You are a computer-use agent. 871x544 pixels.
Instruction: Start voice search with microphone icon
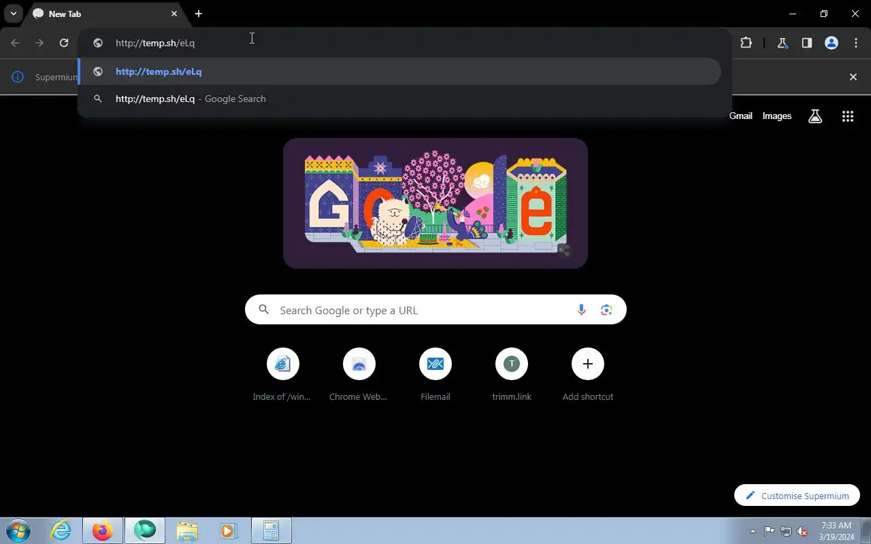pyautogui.click(x=581, y=310)
